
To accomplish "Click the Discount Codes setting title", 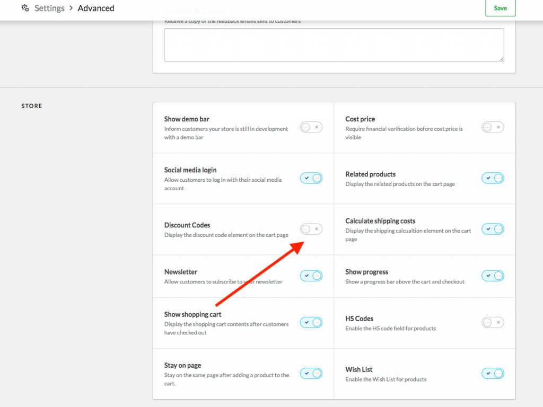I will (187, 225).
